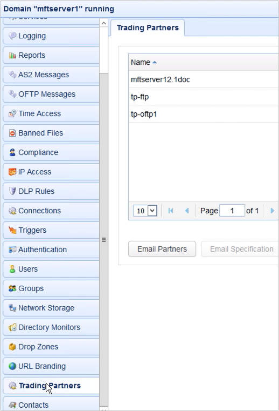279x411 pixels.
Task: Open the Connections section
Action: [51, 211]
